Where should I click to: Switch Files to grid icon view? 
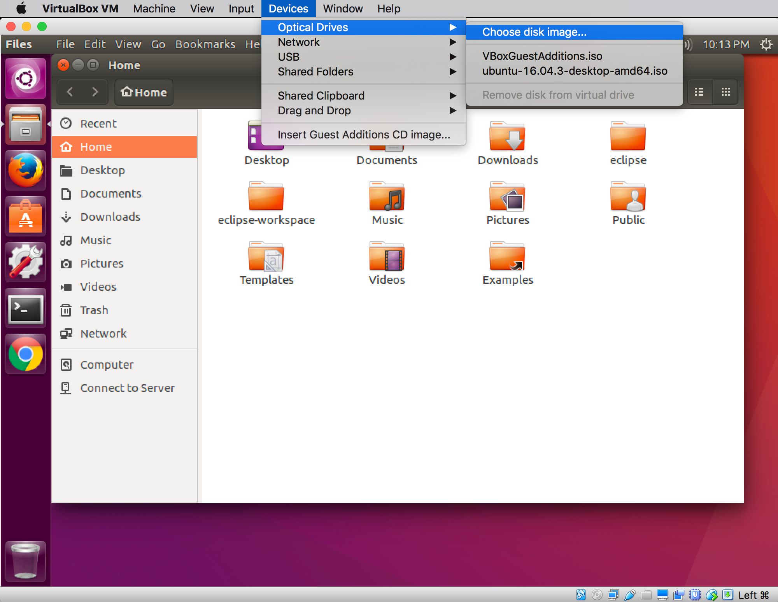point(725,92)
